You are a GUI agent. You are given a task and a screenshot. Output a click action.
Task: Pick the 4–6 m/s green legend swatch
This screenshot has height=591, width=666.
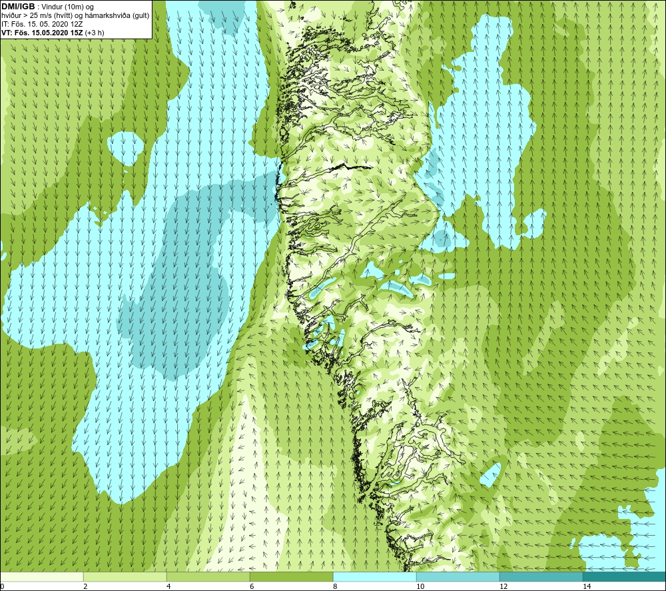click(208, 577)
